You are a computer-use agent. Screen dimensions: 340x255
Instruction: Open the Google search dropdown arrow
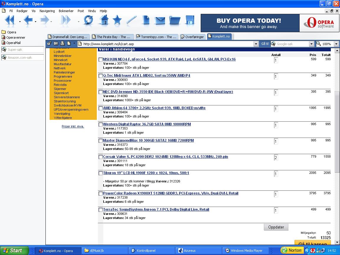tap(311, 44)
